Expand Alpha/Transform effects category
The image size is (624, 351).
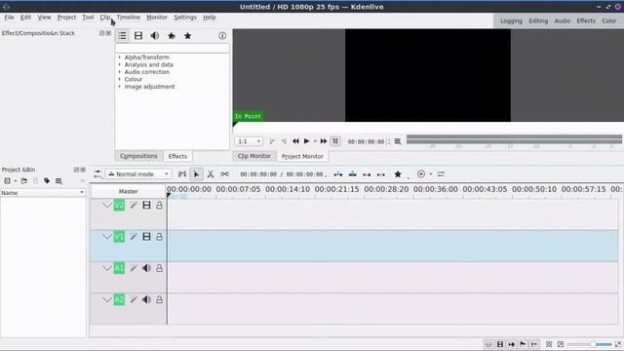(119, 58)
